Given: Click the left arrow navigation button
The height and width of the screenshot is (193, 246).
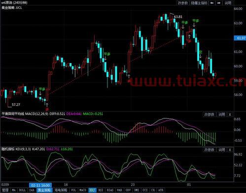Looking at the screenshot, I should (x=212, y=3).
